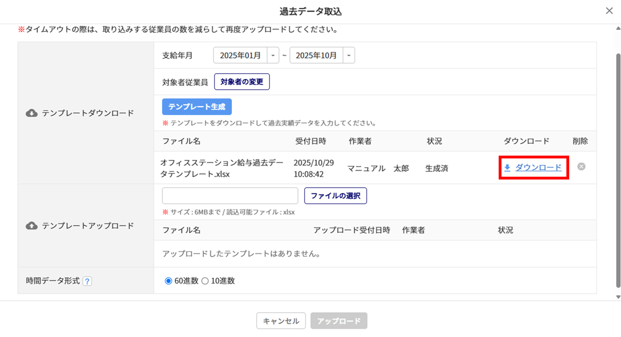
Task: Close the 過去データ取込 dialog with X
Action: (x=609, y=11)
